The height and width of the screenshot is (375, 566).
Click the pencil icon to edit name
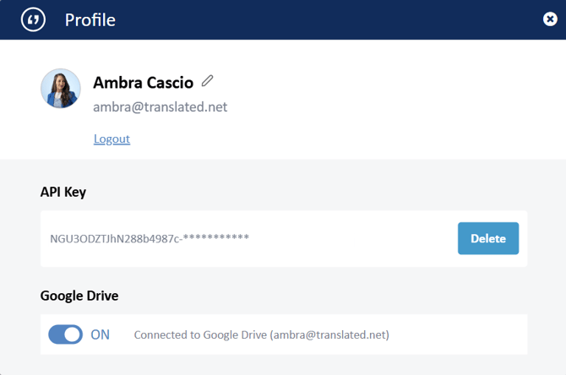coord(208,81)
